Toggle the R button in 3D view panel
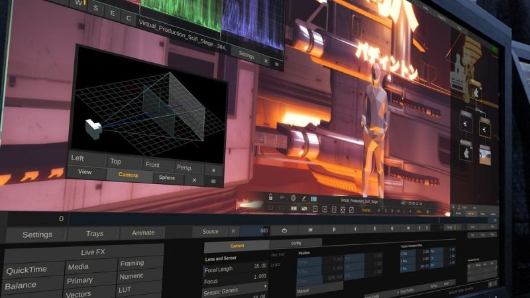 click(213, 170)
